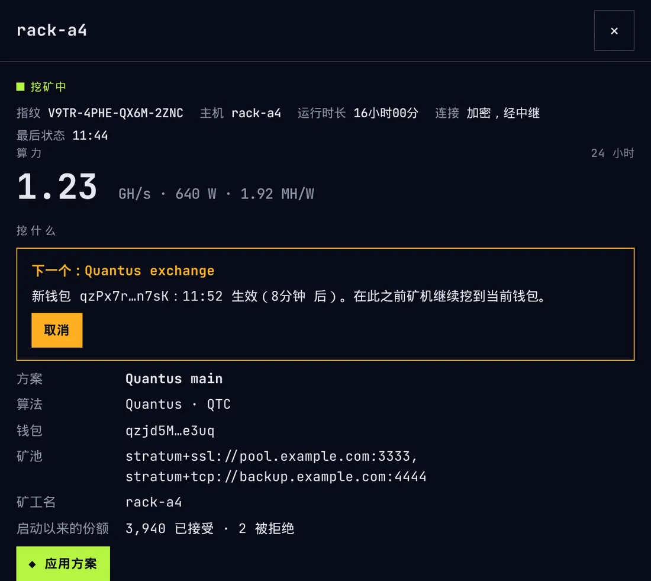Click the uptime value 16小时00分
The width and height of the screenshot is (651, 581).
click(386, 113)
